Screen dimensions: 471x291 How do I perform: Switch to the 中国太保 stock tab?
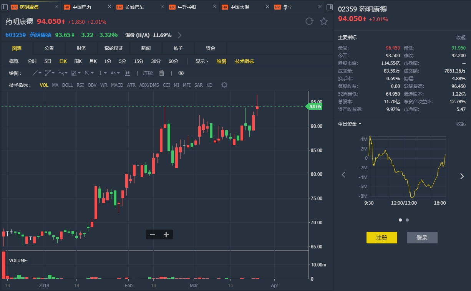click(246, 7)
